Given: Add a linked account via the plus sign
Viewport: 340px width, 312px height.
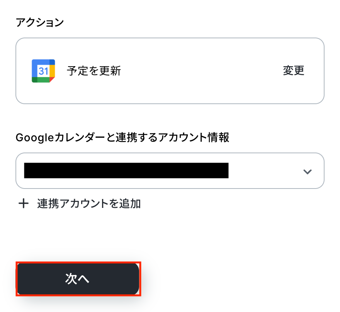Looking at the screenshot, I should tap(24, 204).
